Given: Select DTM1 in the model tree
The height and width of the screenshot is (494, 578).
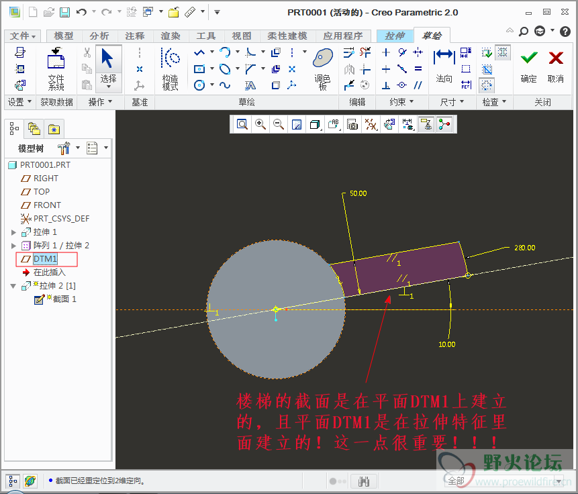Looking at the screenshot, I should coord(46,259).
